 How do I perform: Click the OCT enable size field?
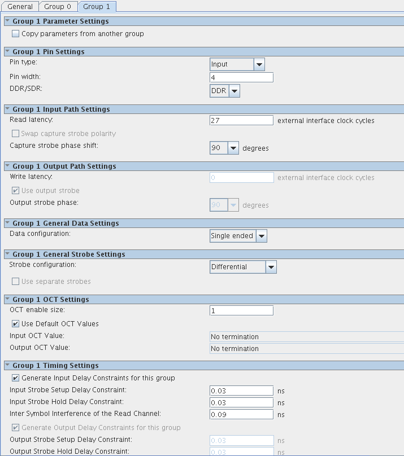[241, 310]
